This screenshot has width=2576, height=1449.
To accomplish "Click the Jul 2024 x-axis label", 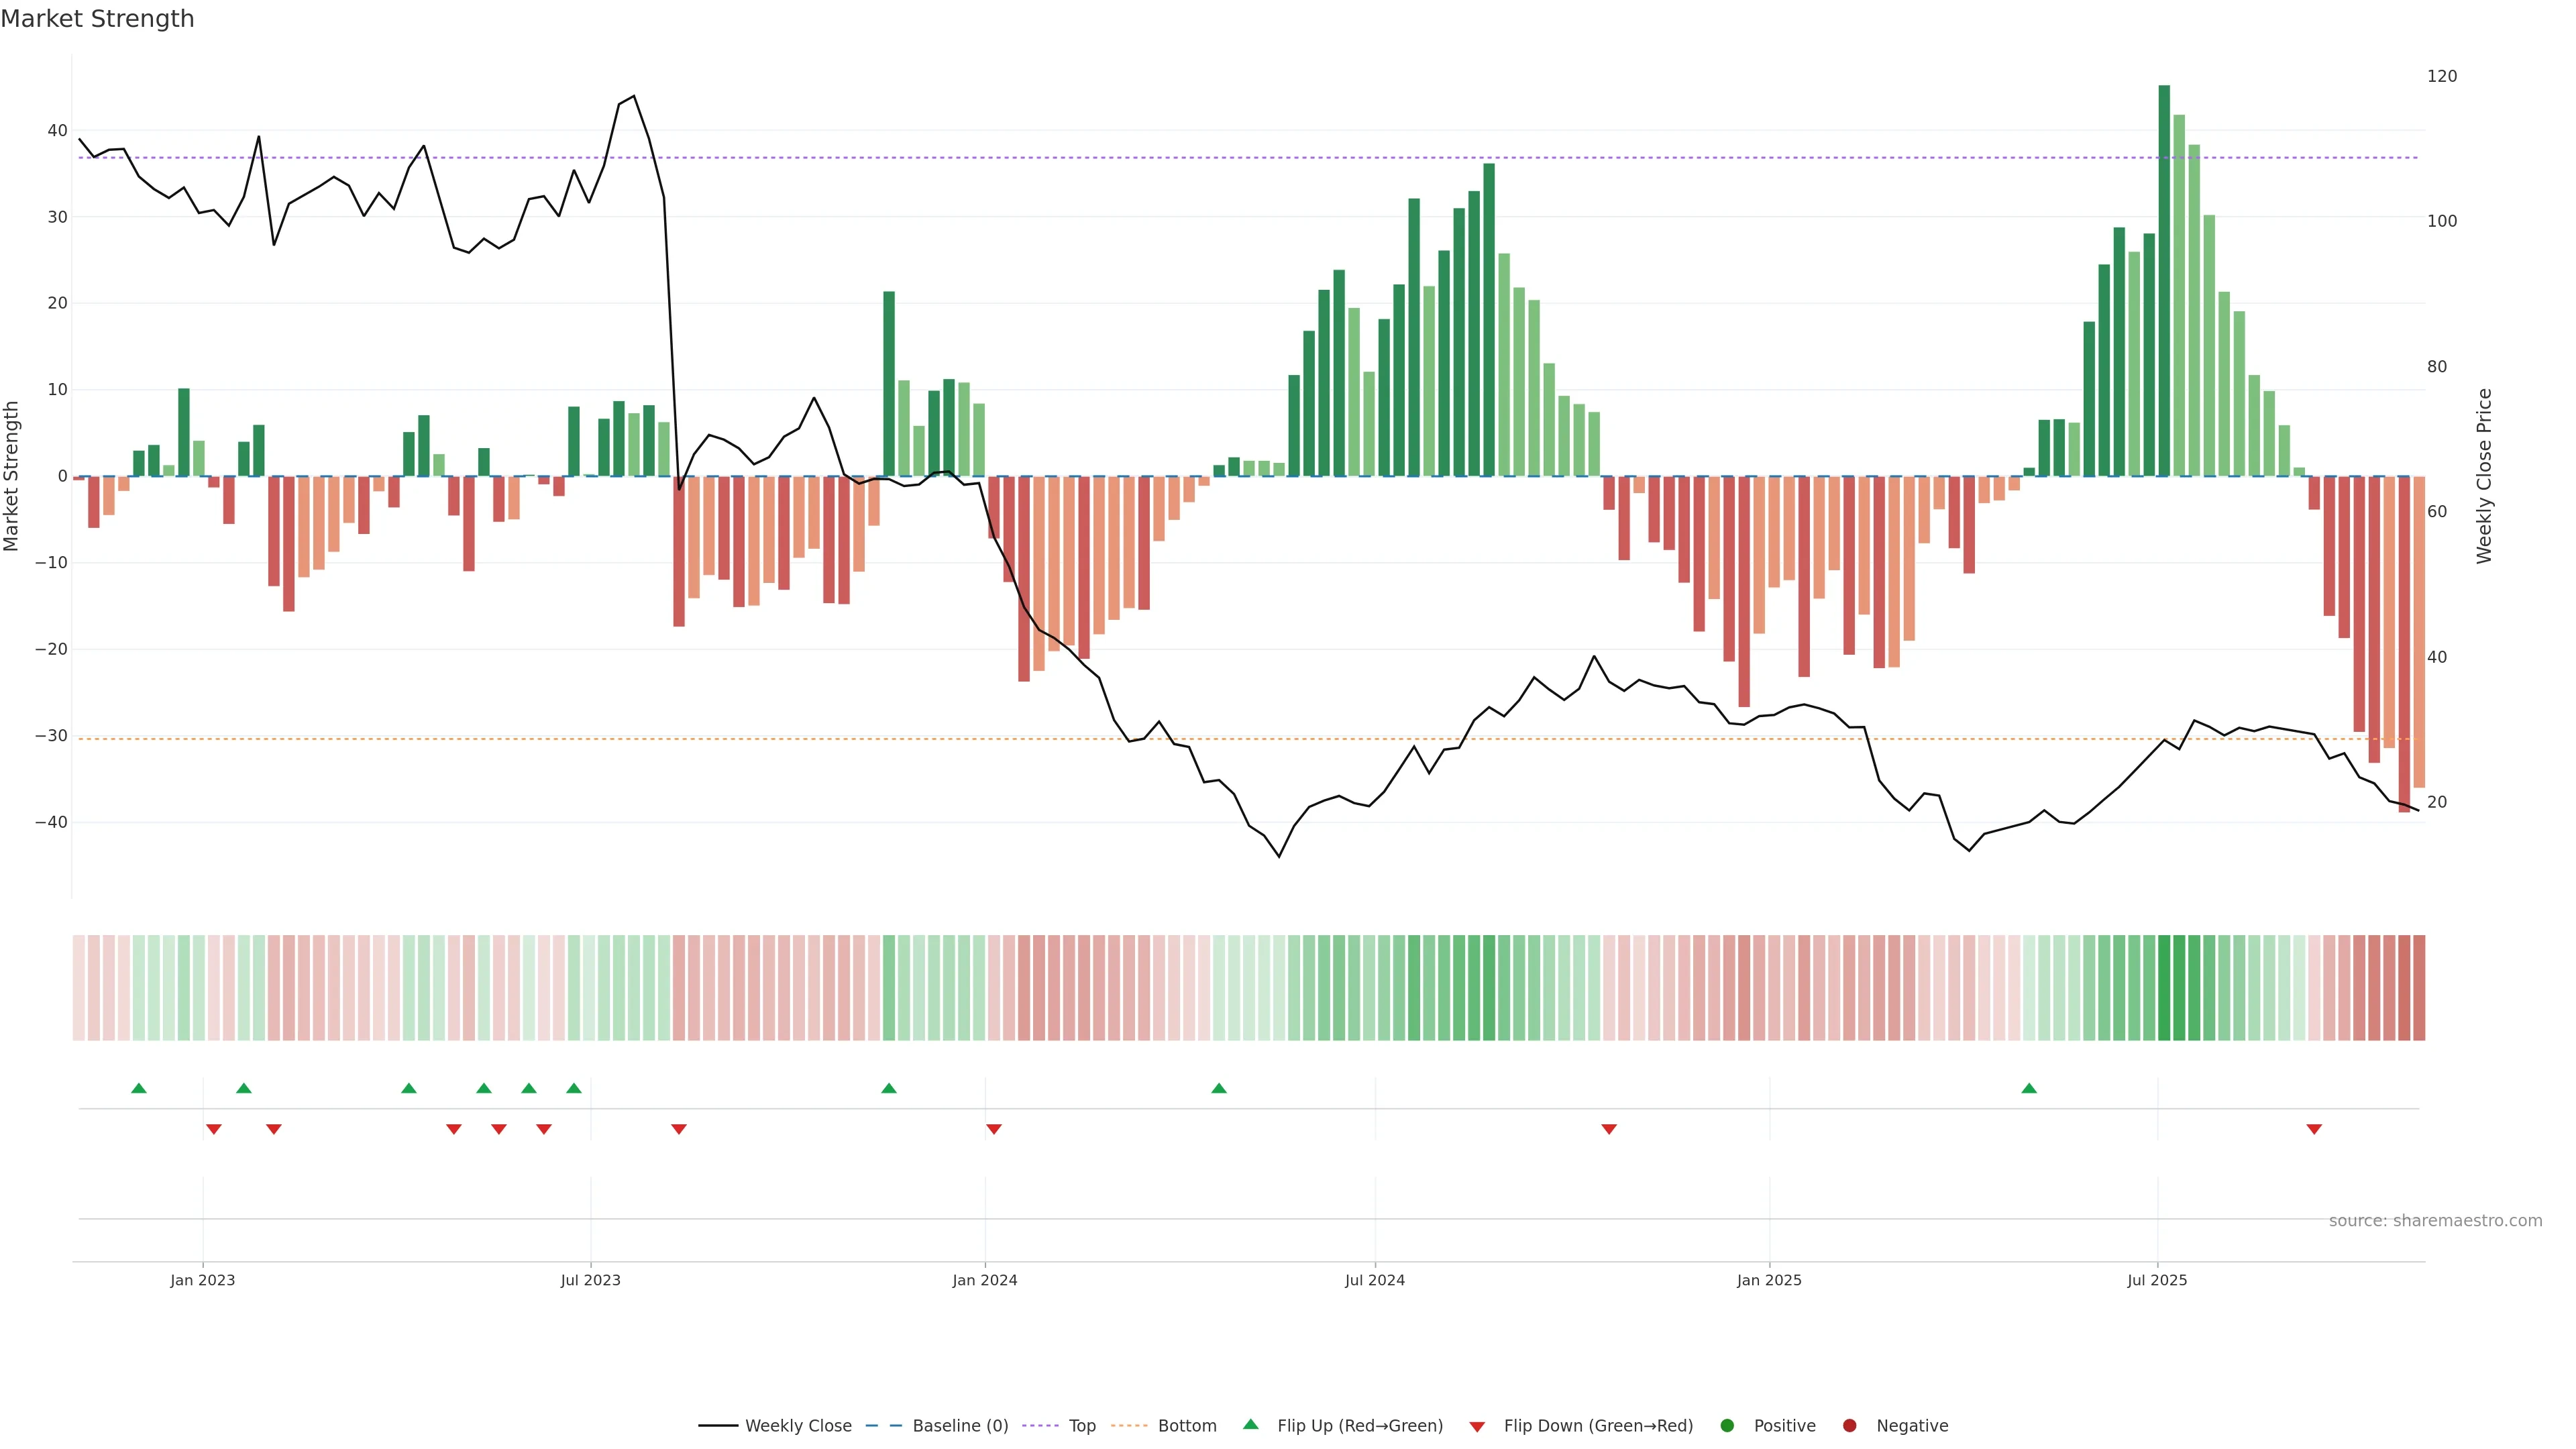I will tap(1374, 1280).
